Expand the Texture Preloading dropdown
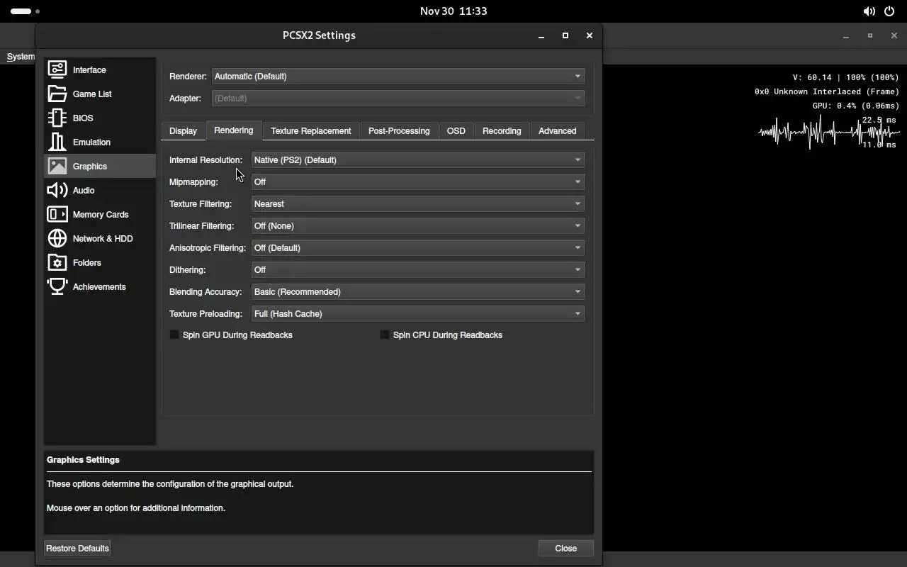 click(418, 313)
